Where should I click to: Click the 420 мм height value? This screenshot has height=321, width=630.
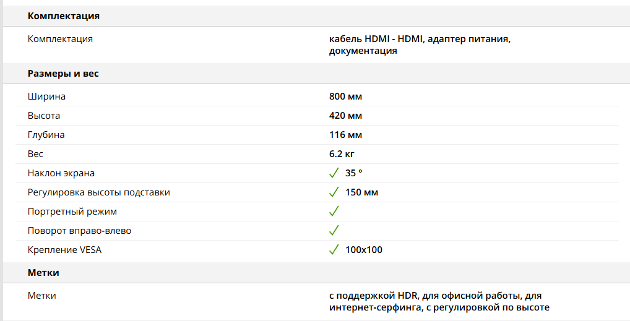pos(345,116)
